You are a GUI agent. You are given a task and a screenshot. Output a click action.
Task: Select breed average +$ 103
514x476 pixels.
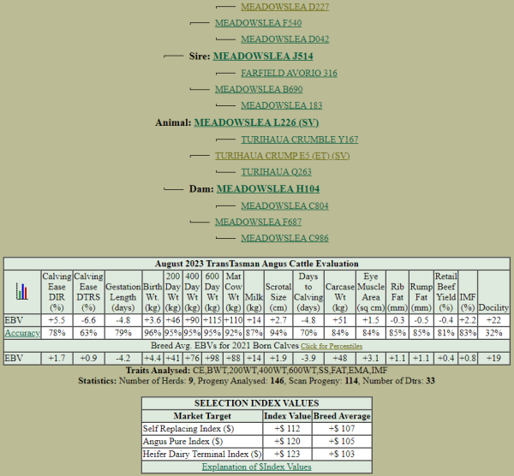[342, 454]
